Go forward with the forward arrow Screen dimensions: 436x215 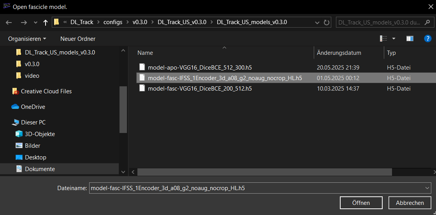24,23
